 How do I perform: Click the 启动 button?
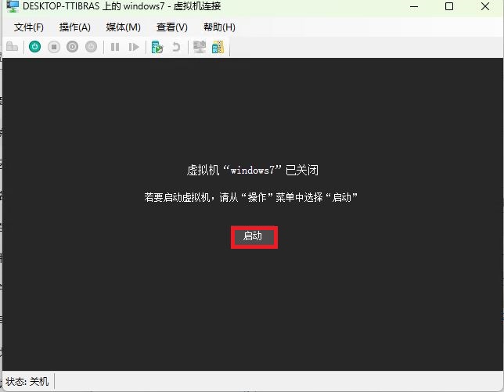pyautogui.click(x=254, y=237)
